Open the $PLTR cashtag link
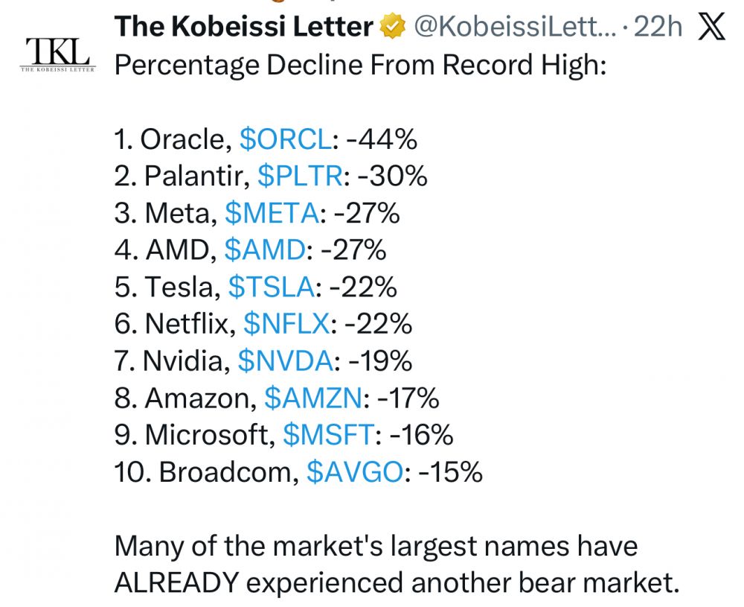Viewport: 744px width, 607px height. pyautogui.click(x=301, y=177)
